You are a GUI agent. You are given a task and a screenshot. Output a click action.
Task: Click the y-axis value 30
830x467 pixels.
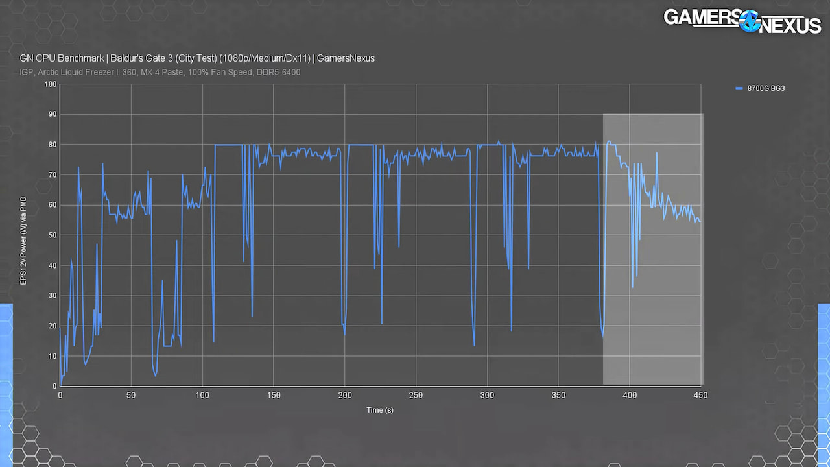(52, 296)
